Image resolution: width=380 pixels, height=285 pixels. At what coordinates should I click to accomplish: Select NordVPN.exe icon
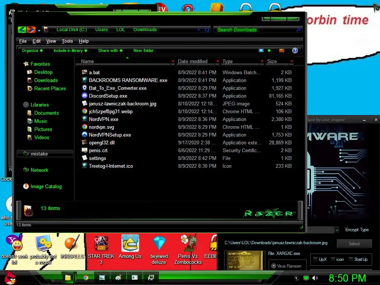point(84,119)
